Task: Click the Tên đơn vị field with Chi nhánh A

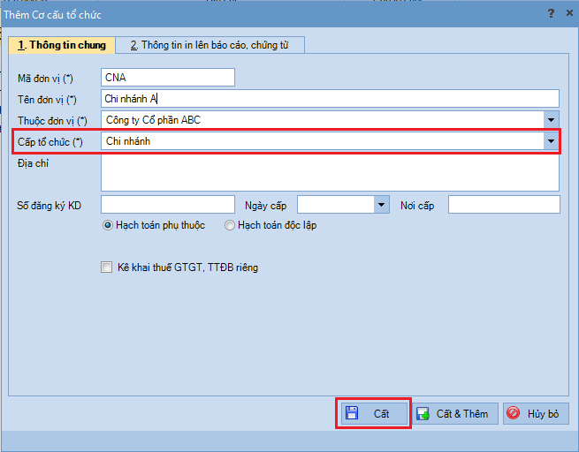Action: [x=330, y=99]
